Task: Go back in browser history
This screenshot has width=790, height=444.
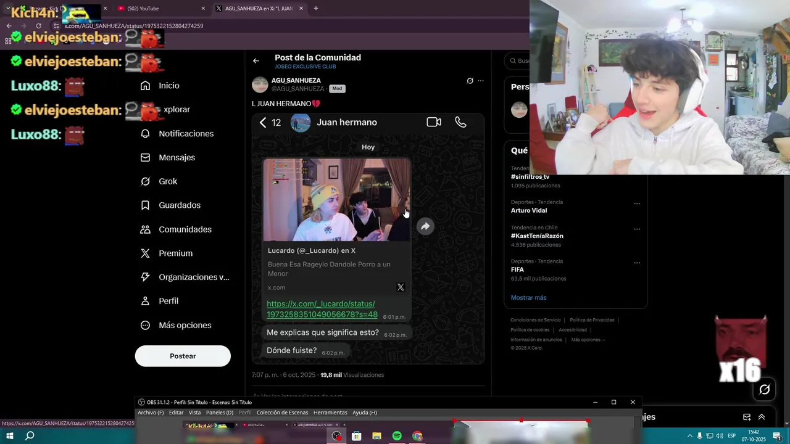Action: pyautogui.click(x=9, y=26)
